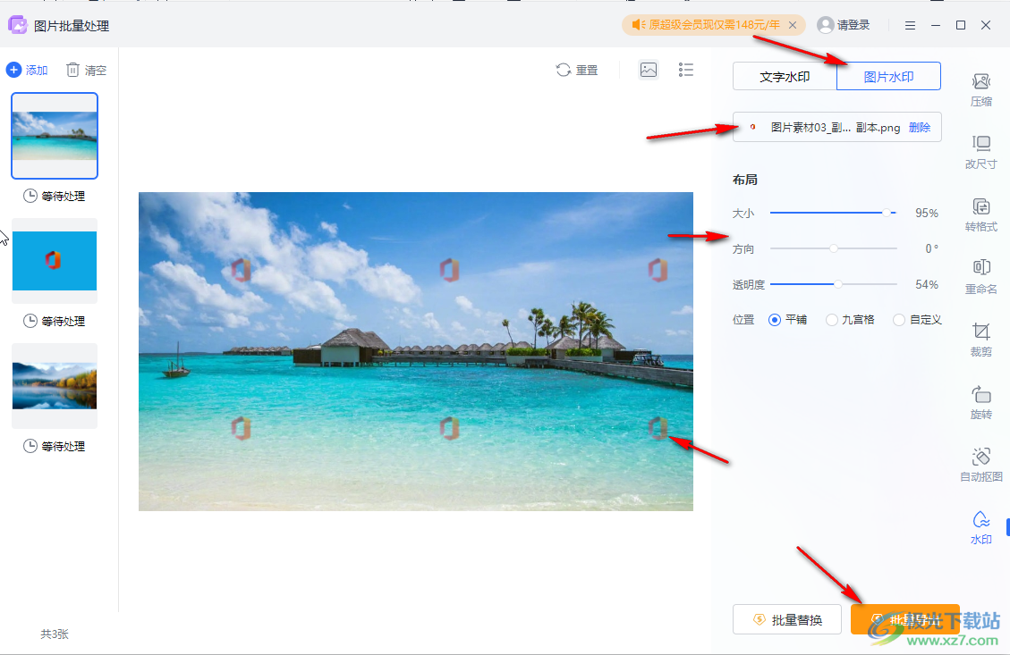This screenshot has height=655, width=1010.
Task: Switch to the 图片水印 tab
Action: click(x=889, y=77)
